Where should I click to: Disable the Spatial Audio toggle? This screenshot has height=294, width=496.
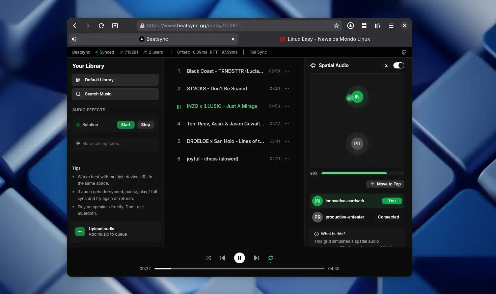click(x=398, y=65)
